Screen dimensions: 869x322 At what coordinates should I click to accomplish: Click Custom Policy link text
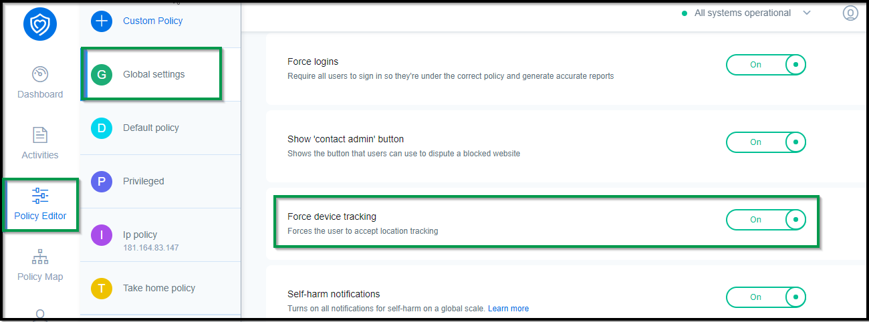pos(153,21)
